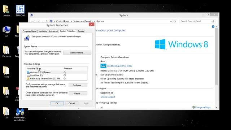Click the 5.9 Experience Index score badge

pos(103,66)
